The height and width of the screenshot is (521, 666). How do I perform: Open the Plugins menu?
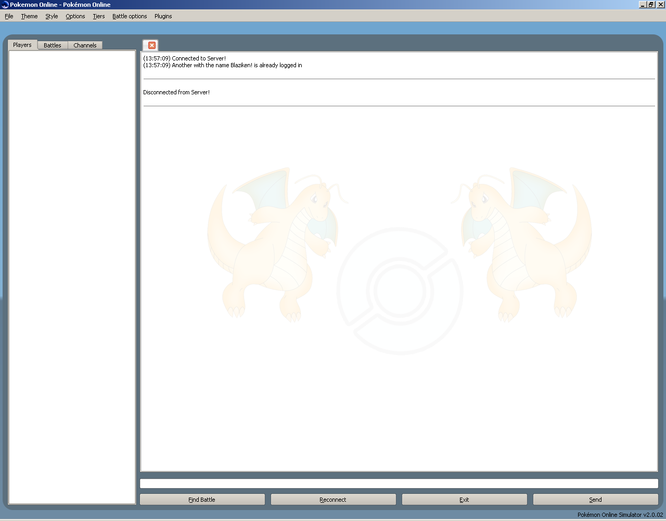[163, 16]
